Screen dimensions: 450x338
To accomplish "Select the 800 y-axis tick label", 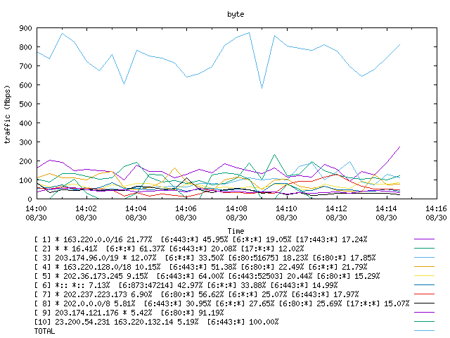I will pos(25,47).
